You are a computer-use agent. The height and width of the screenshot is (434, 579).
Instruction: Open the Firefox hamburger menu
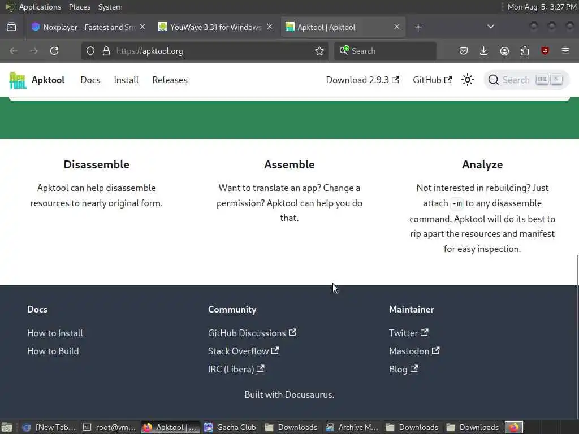tap(565, 51)
